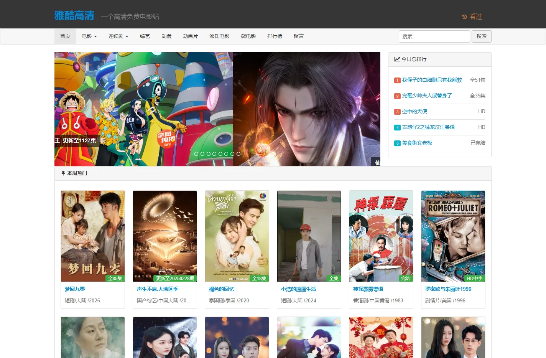Open the 神探霹雳粤语 poster thumbnail
The height and width of the screenshot is (358, 546).
pyautogui.click(x=381, y=236)
